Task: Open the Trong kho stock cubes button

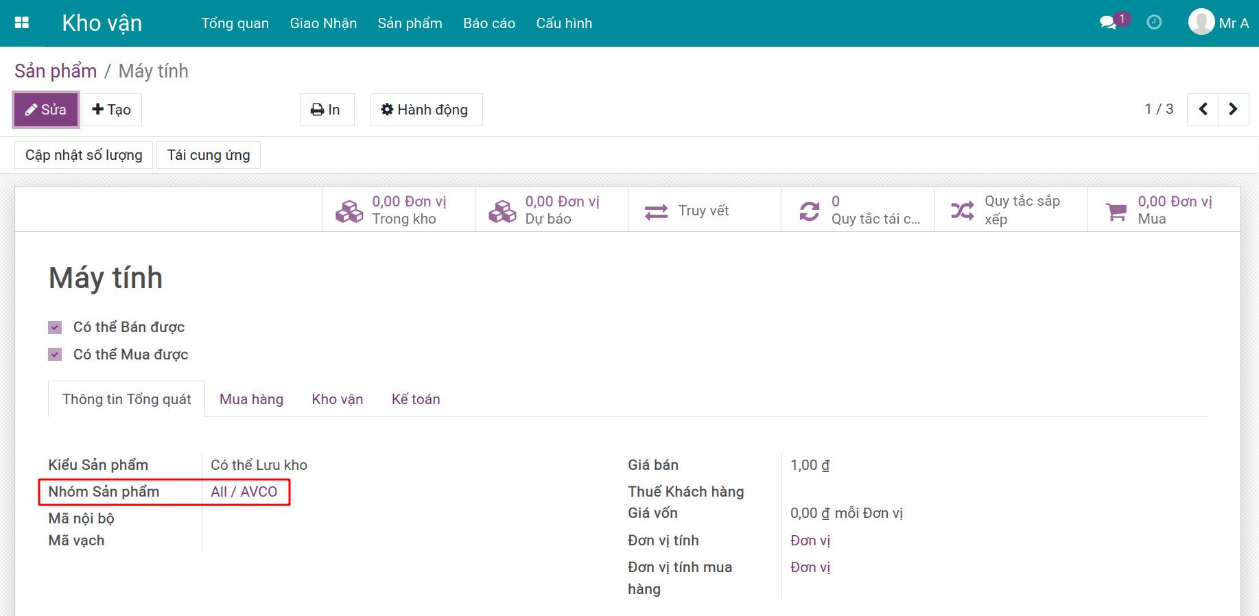Action: (x=399, y=210)
